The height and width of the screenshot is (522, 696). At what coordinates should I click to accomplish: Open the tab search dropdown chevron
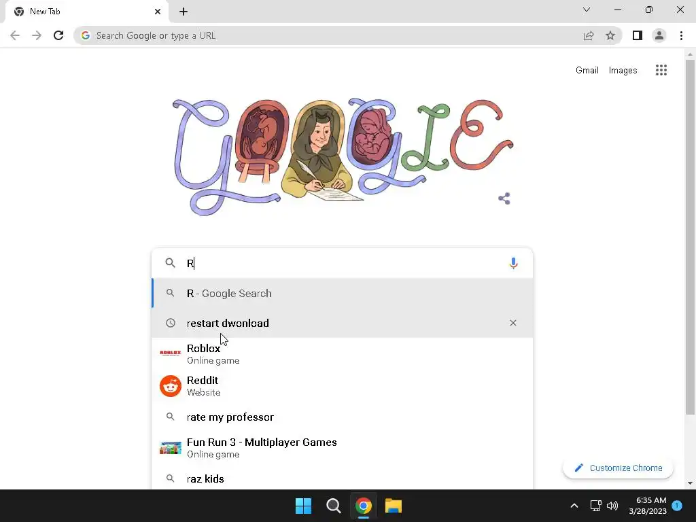[x=587, y=10]
